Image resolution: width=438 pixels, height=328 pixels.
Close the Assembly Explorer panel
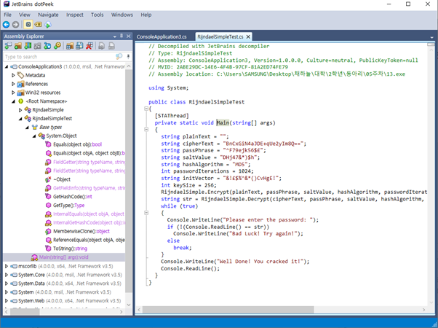click(129, 36)
